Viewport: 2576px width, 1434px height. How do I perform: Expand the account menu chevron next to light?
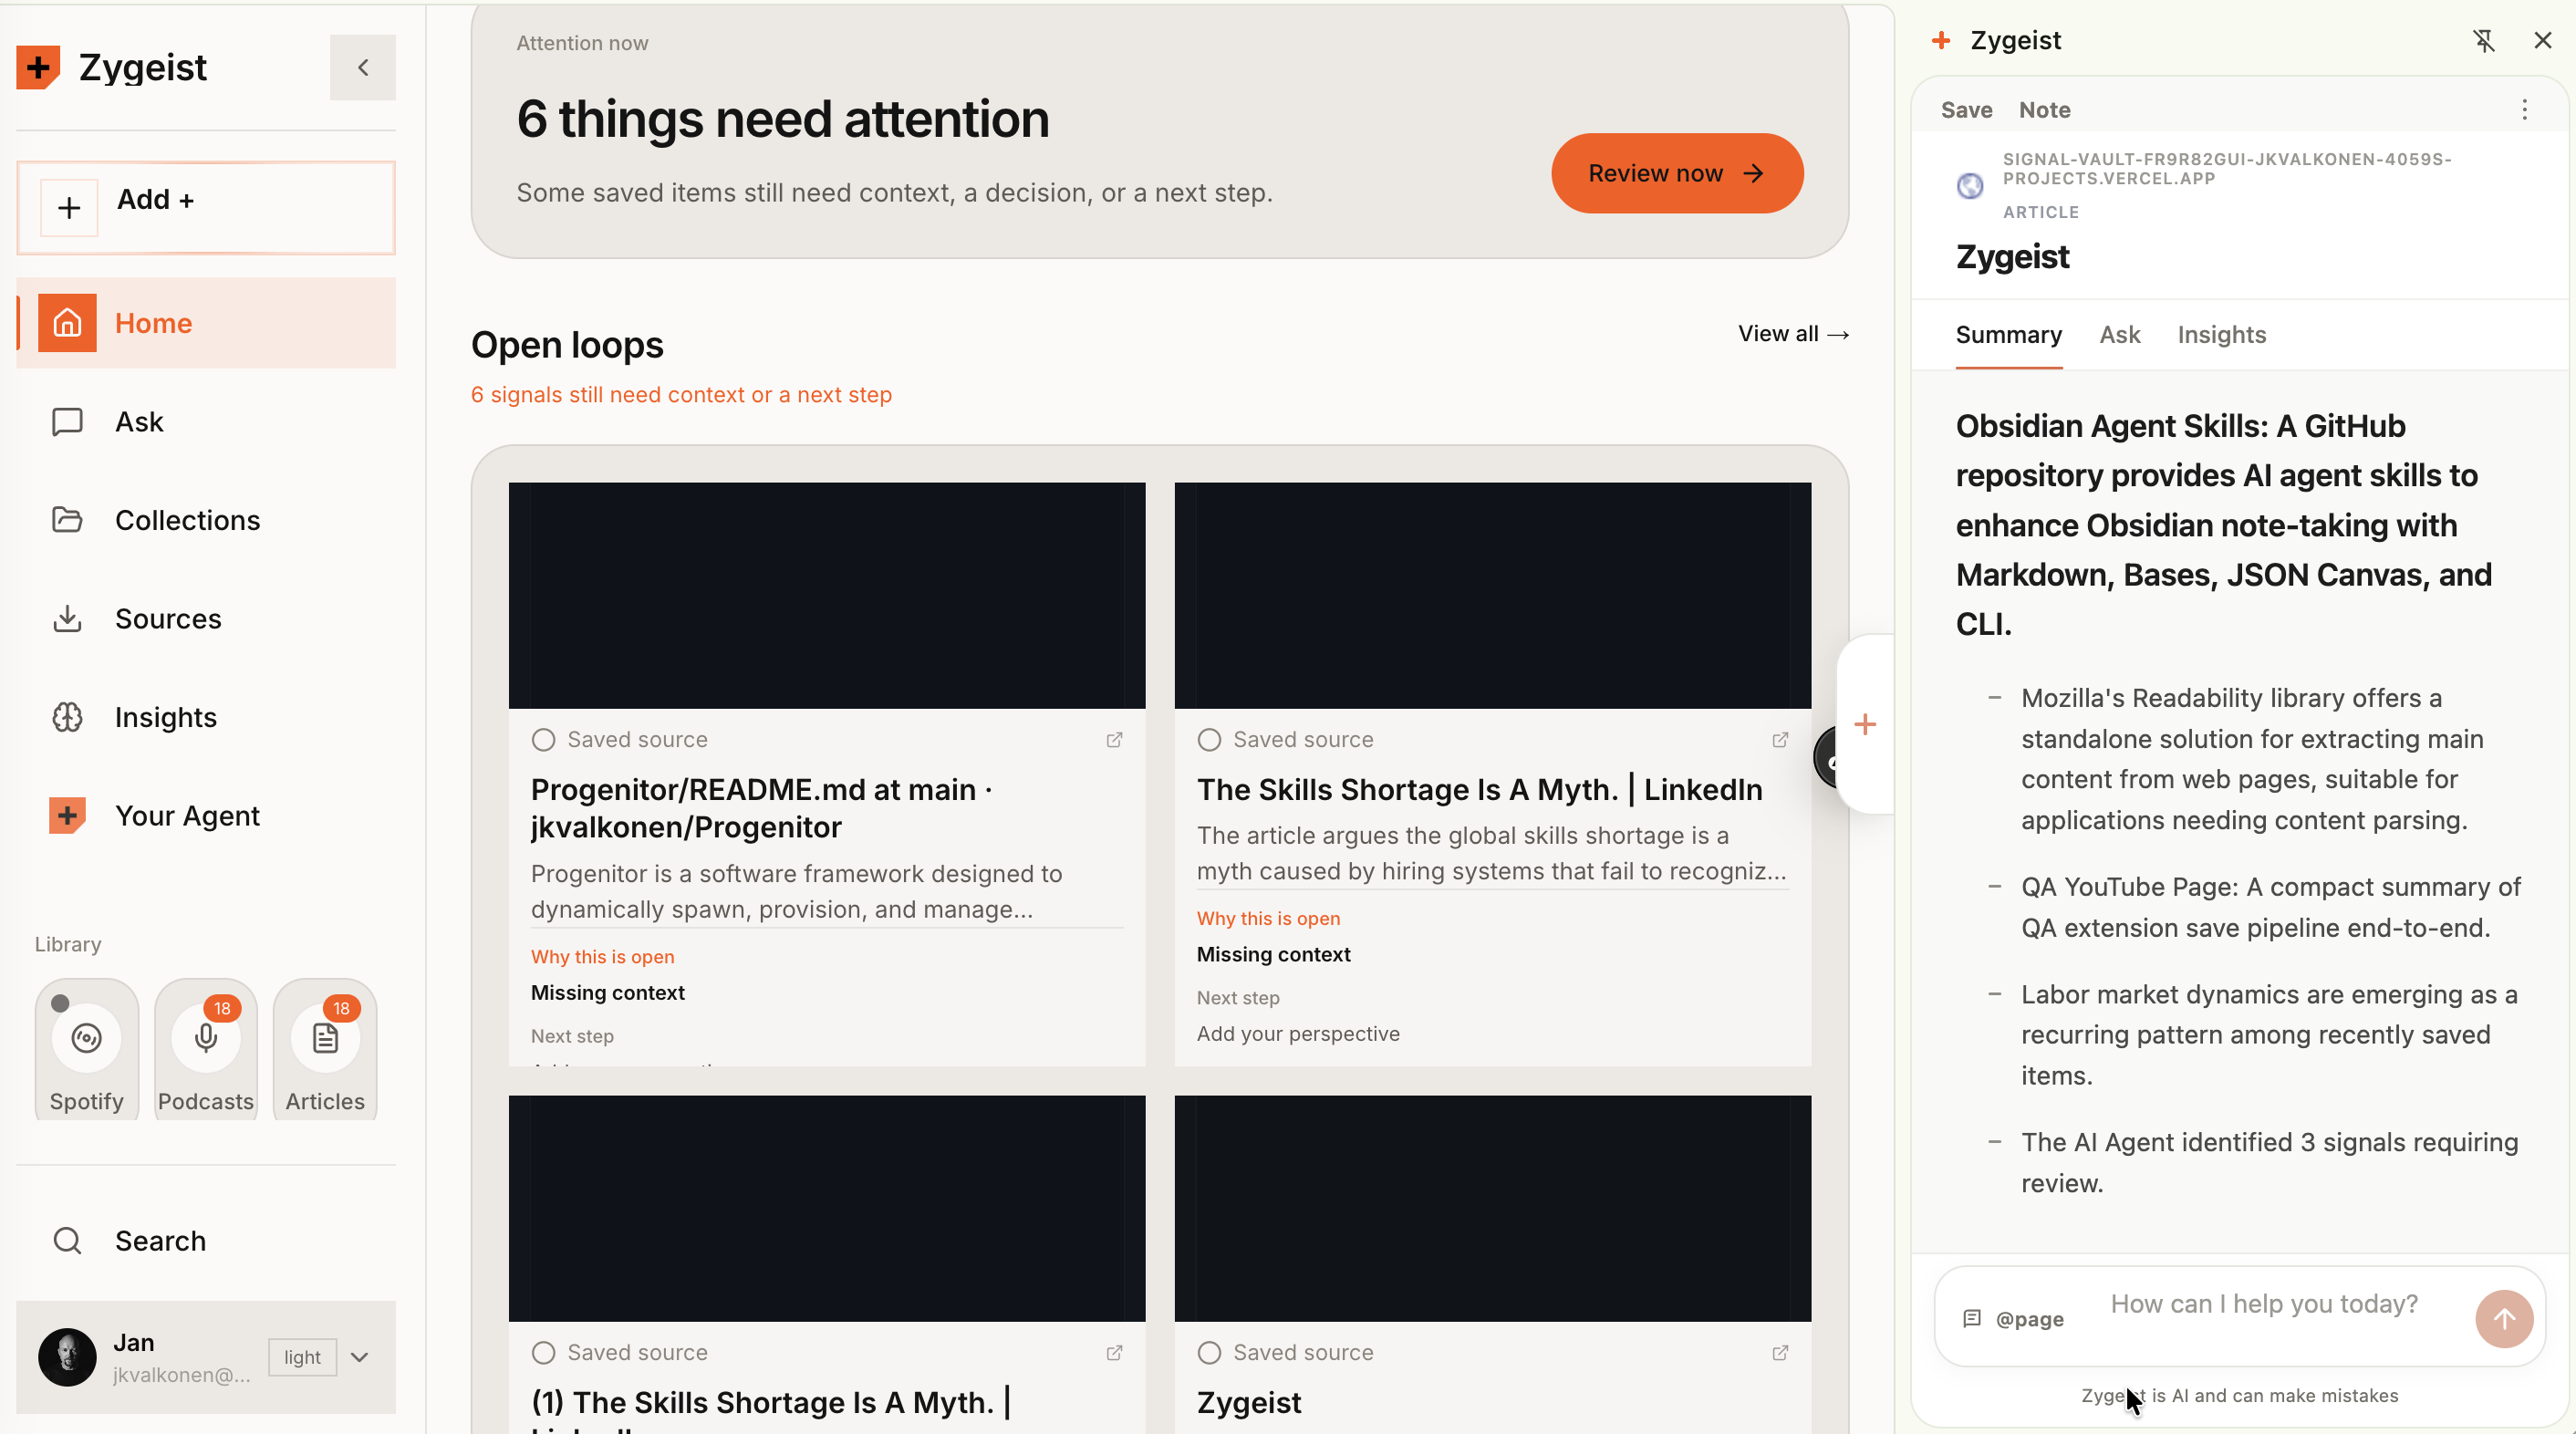click(360, 1357)
